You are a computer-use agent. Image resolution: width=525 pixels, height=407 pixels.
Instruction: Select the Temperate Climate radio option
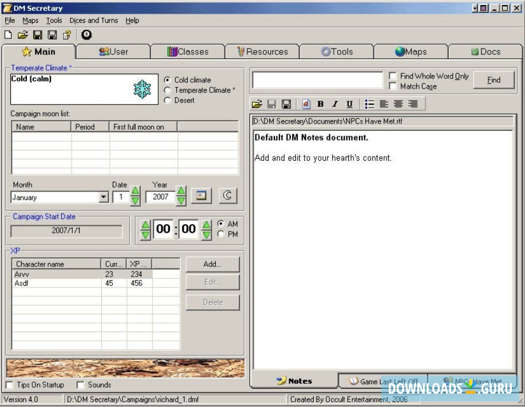[200, 90]
